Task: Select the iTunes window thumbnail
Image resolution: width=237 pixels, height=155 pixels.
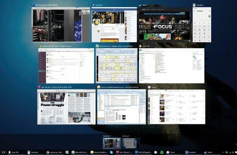Action: tap(177, 107)
